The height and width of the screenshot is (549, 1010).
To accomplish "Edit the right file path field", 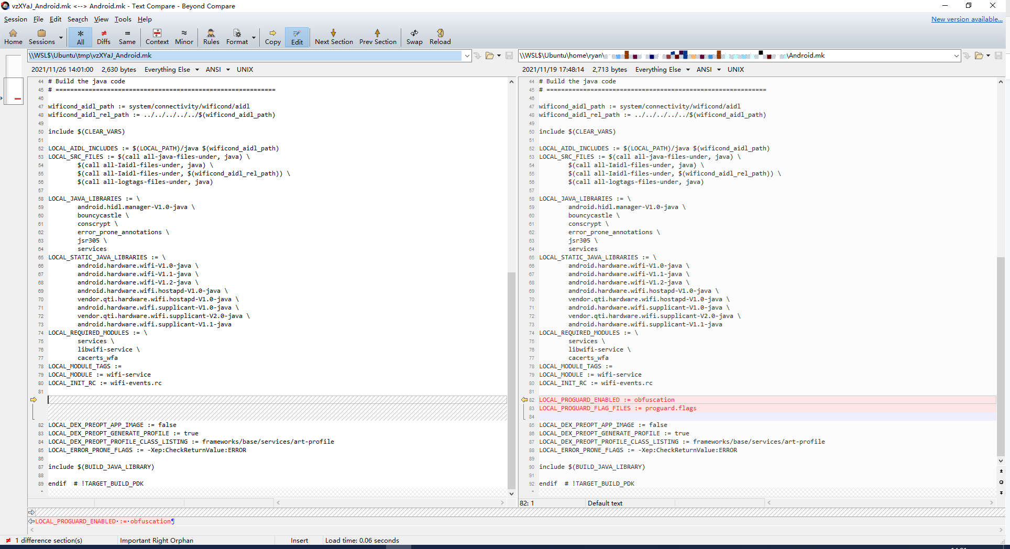I will pos(735,56).
